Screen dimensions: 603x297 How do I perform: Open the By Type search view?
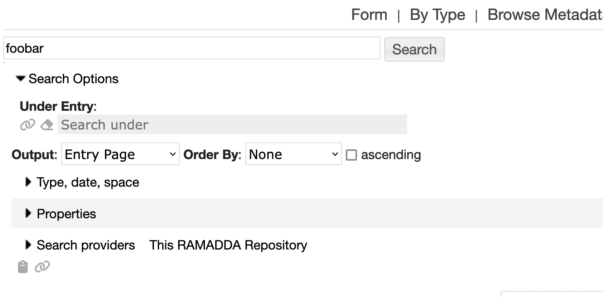coord(437,15)
